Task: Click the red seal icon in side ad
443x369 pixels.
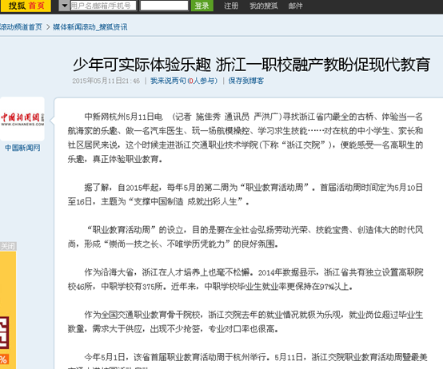Action: 4,333
